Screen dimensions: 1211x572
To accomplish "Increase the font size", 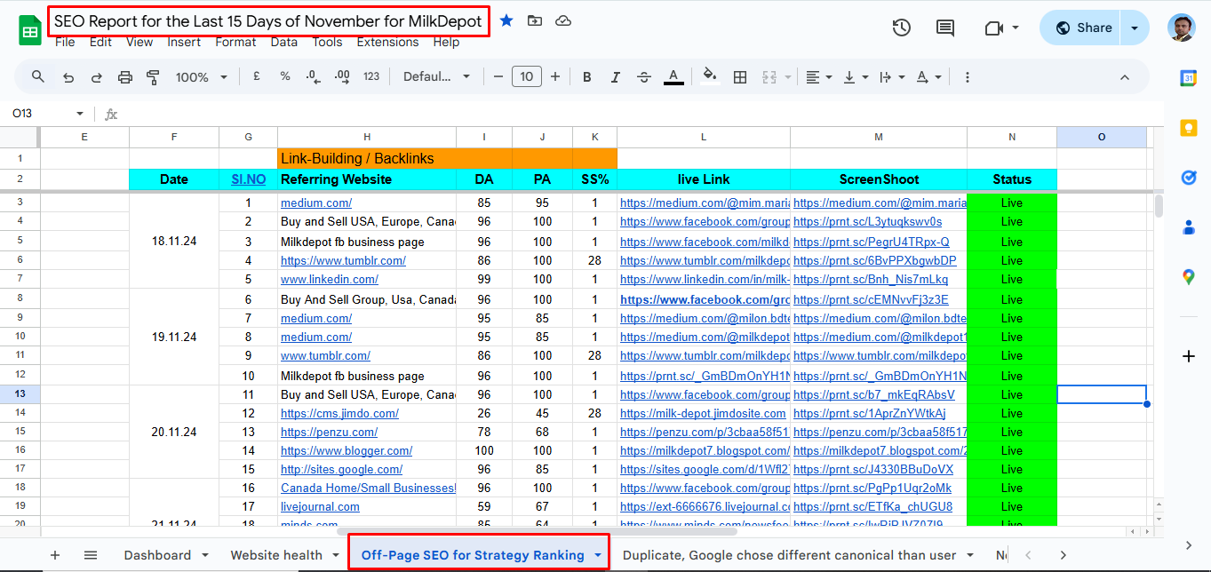I will 555,77.
